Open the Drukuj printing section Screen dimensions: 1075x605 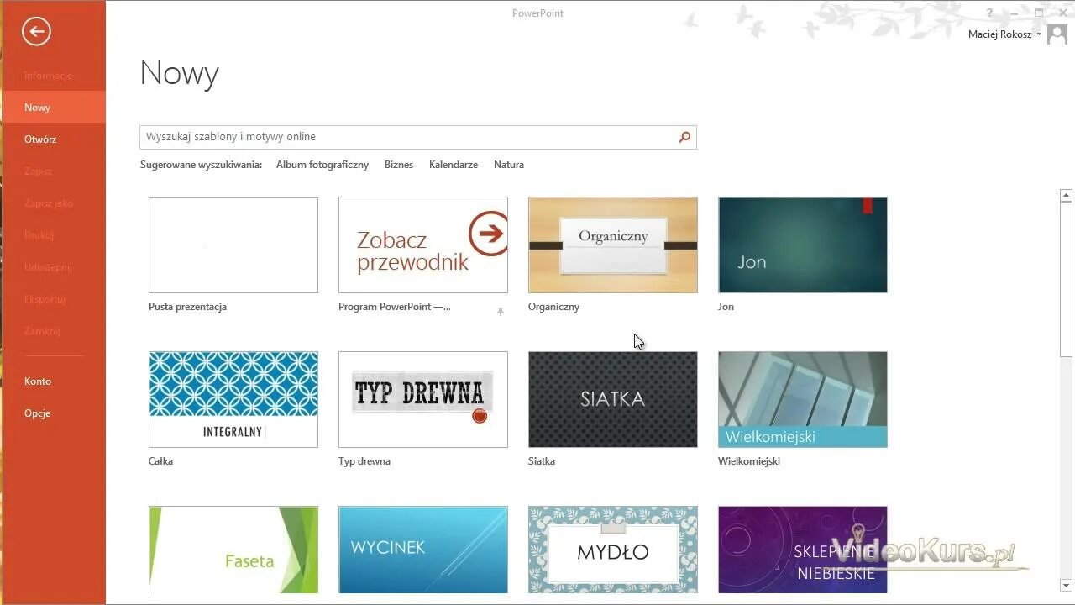(39, 235)
